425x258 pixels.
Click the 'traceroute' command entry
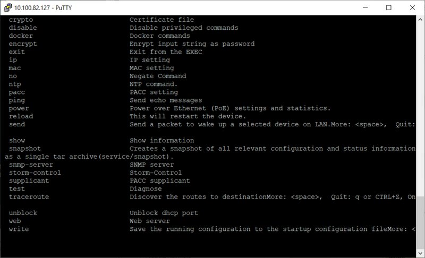click(x=29, y=197)
